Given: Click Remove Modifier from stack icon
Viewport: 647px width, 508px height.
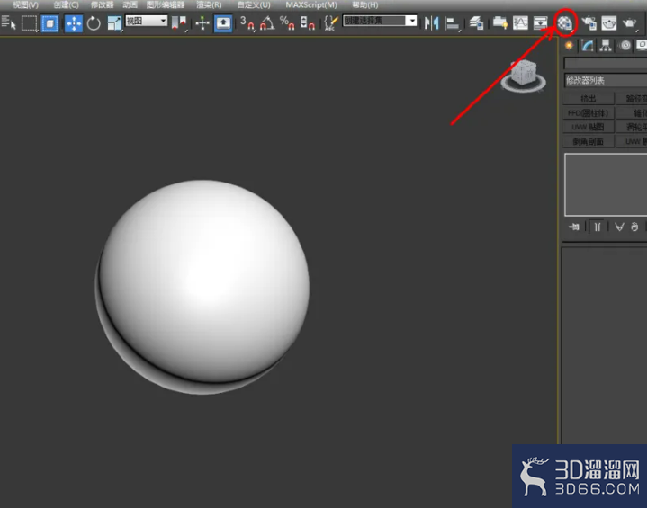Looking at the screenshot, I should [x=634, y=227].
